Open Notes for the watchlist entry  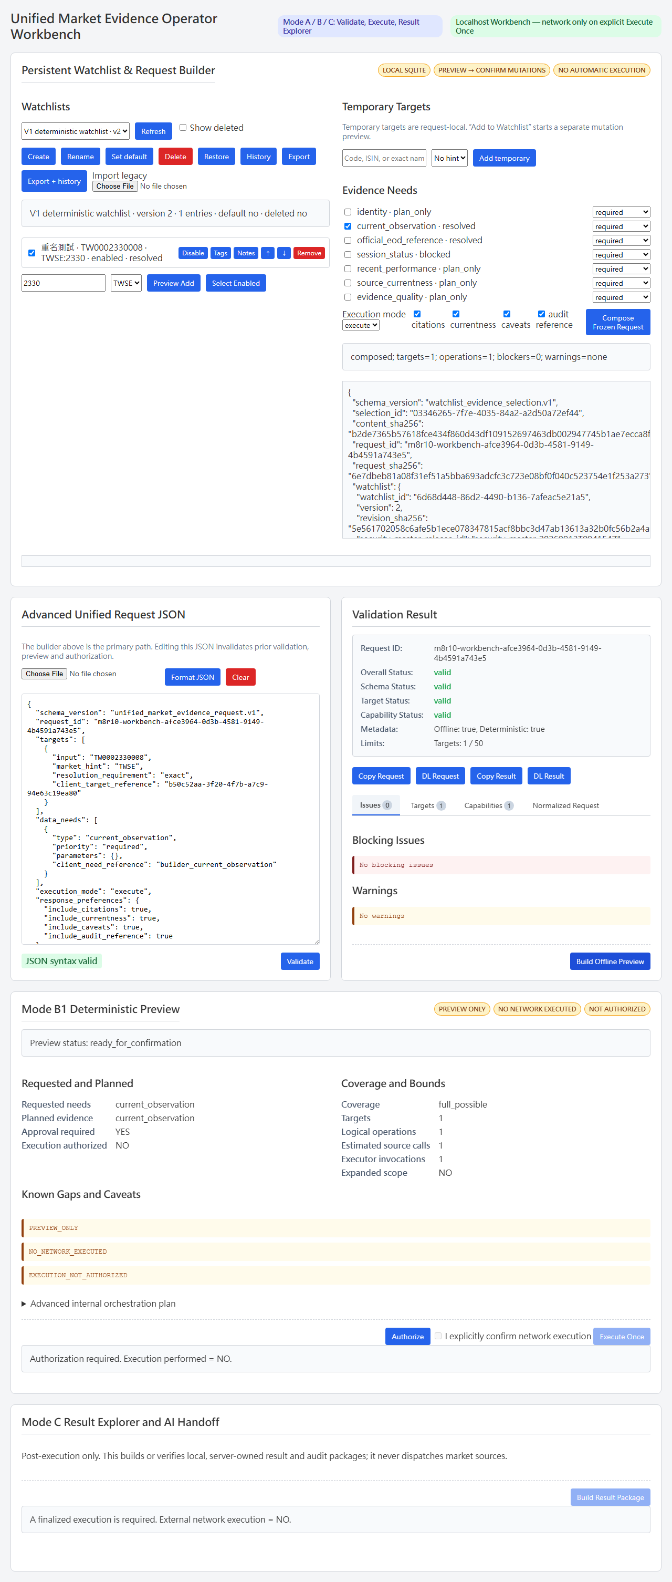(x=246, y=253)
